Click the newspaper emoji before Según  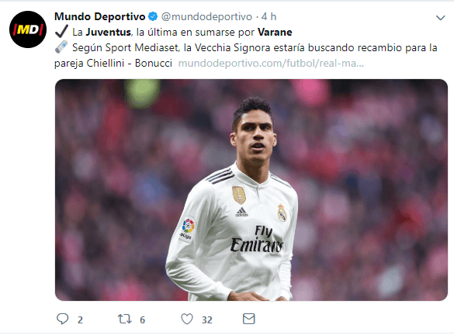click(x=61, y=47)
